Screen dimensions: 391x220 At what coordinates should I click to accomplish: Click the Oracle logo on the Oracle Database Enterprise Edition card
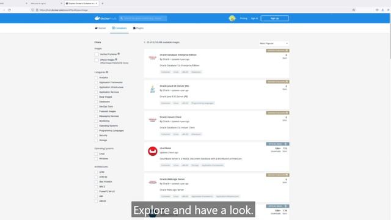click(153, 57)
